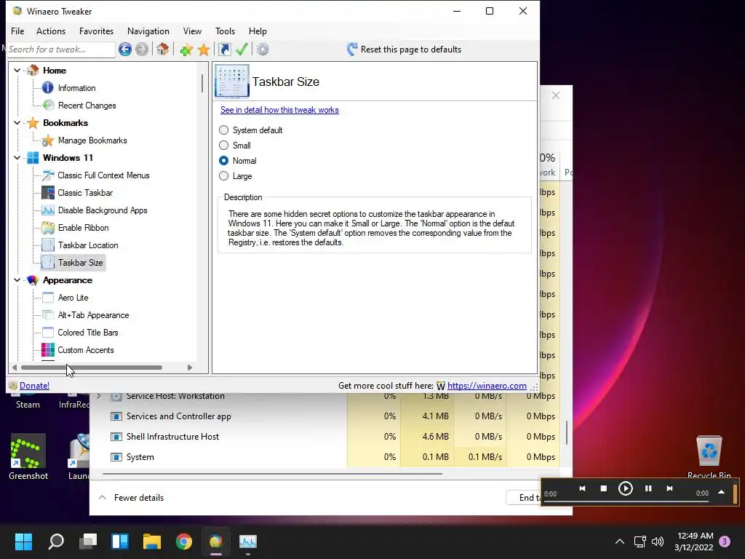Image resolution: width=745 pixels, height=559 pixels.
Task: Add bookmark with green plus star icon
Action: tap(186, 49)
